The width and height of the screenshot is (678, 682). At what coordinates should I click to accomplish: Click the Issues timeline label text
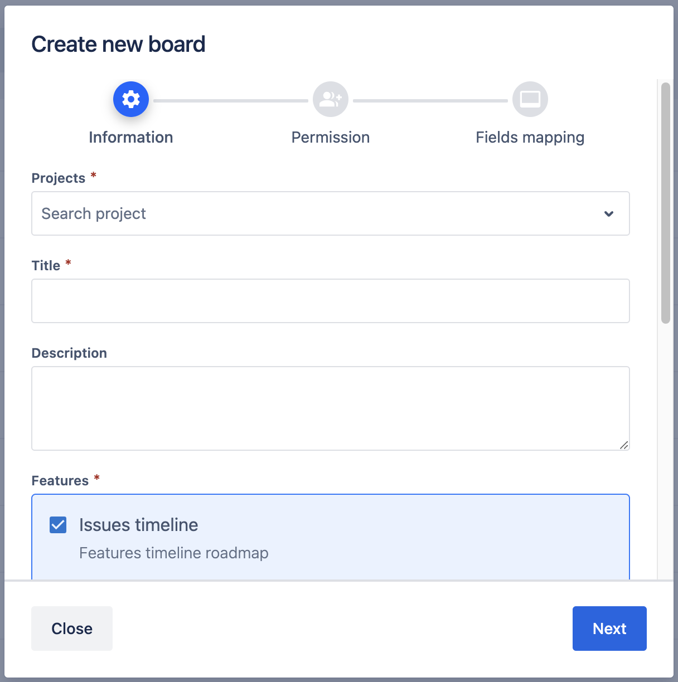[x=138, y=525]
